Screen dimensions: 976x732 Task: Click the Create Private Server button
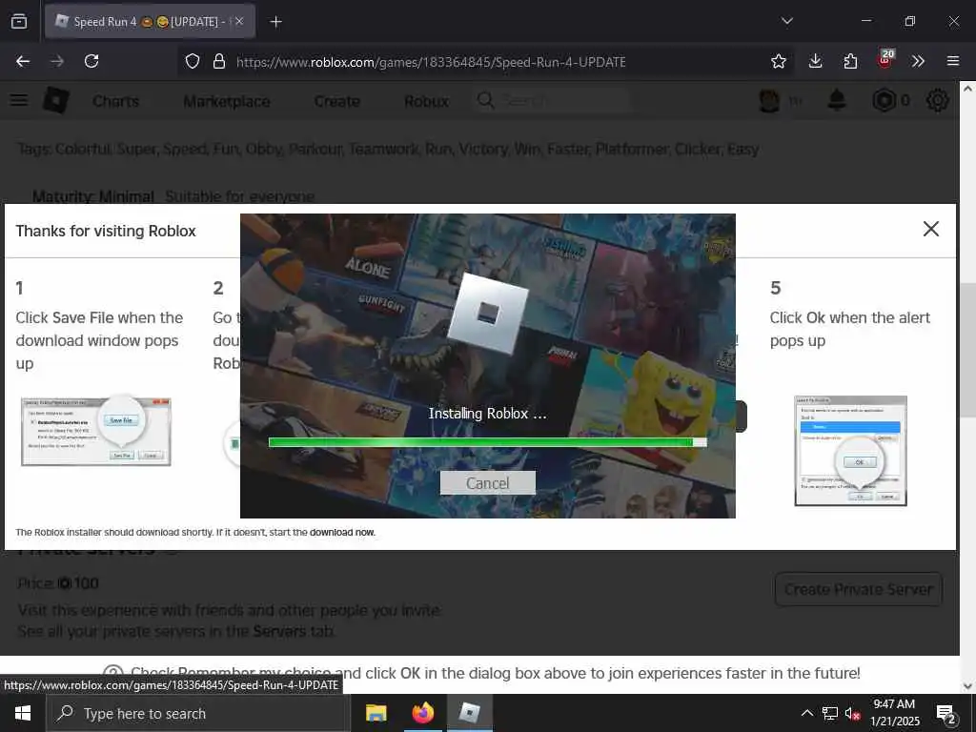point(859,589)
